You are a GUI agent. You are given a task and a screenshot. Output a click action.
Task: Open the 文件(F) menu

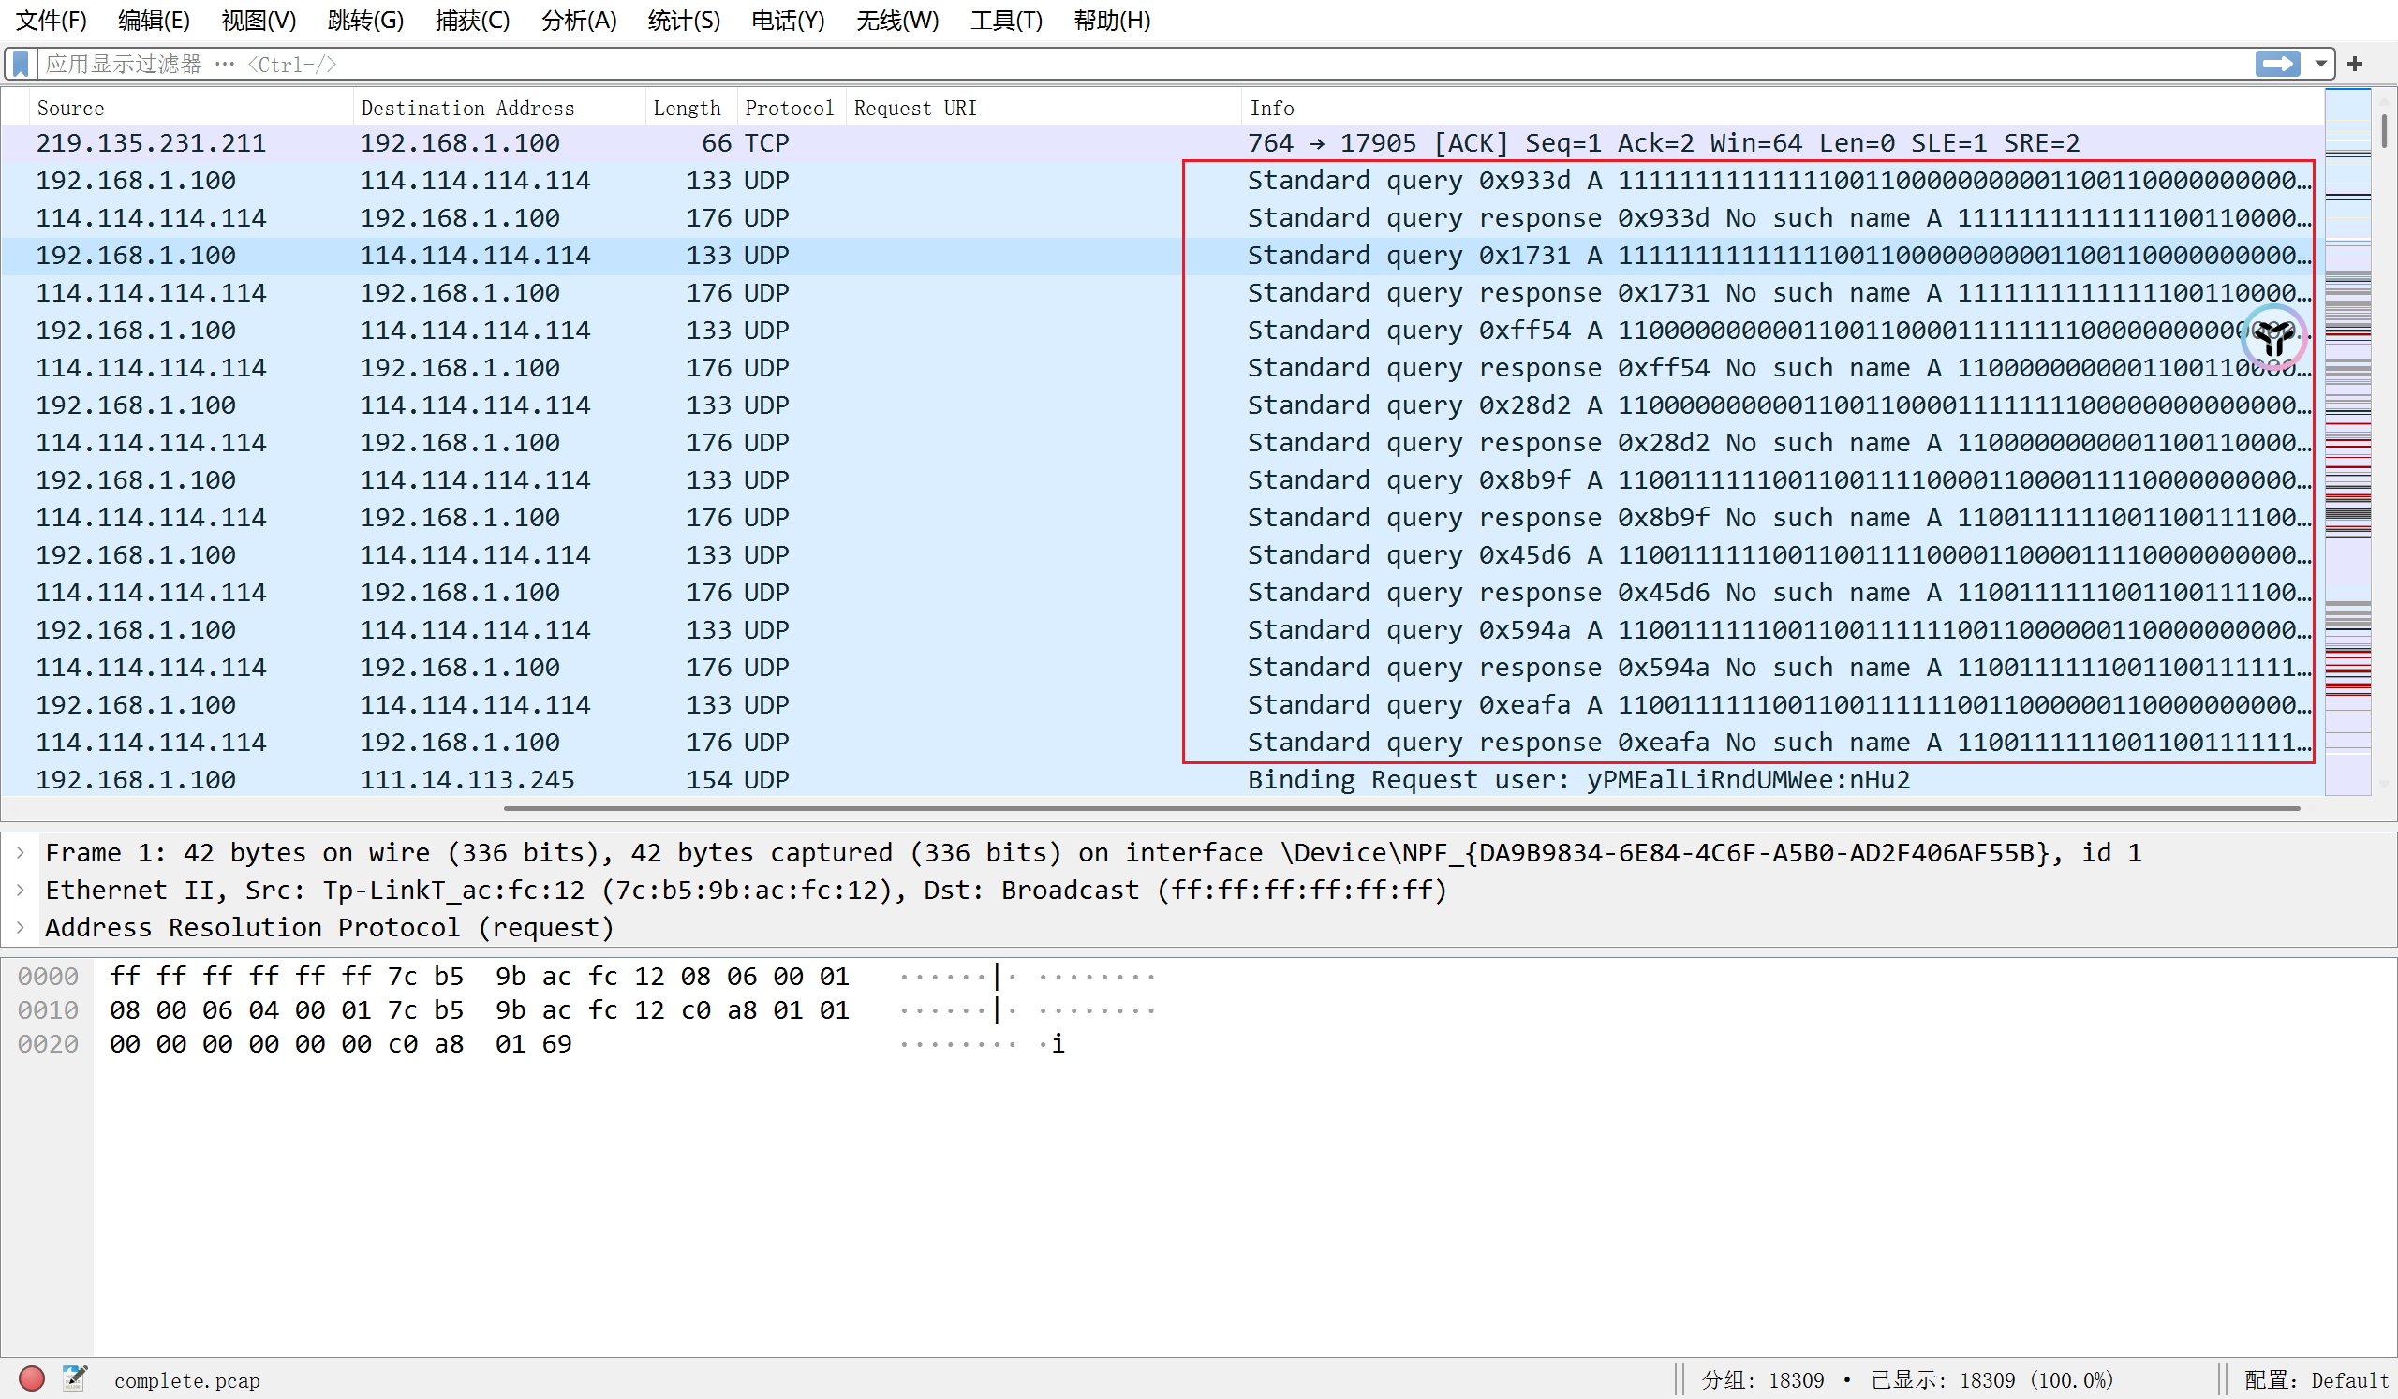coord(52,20)
